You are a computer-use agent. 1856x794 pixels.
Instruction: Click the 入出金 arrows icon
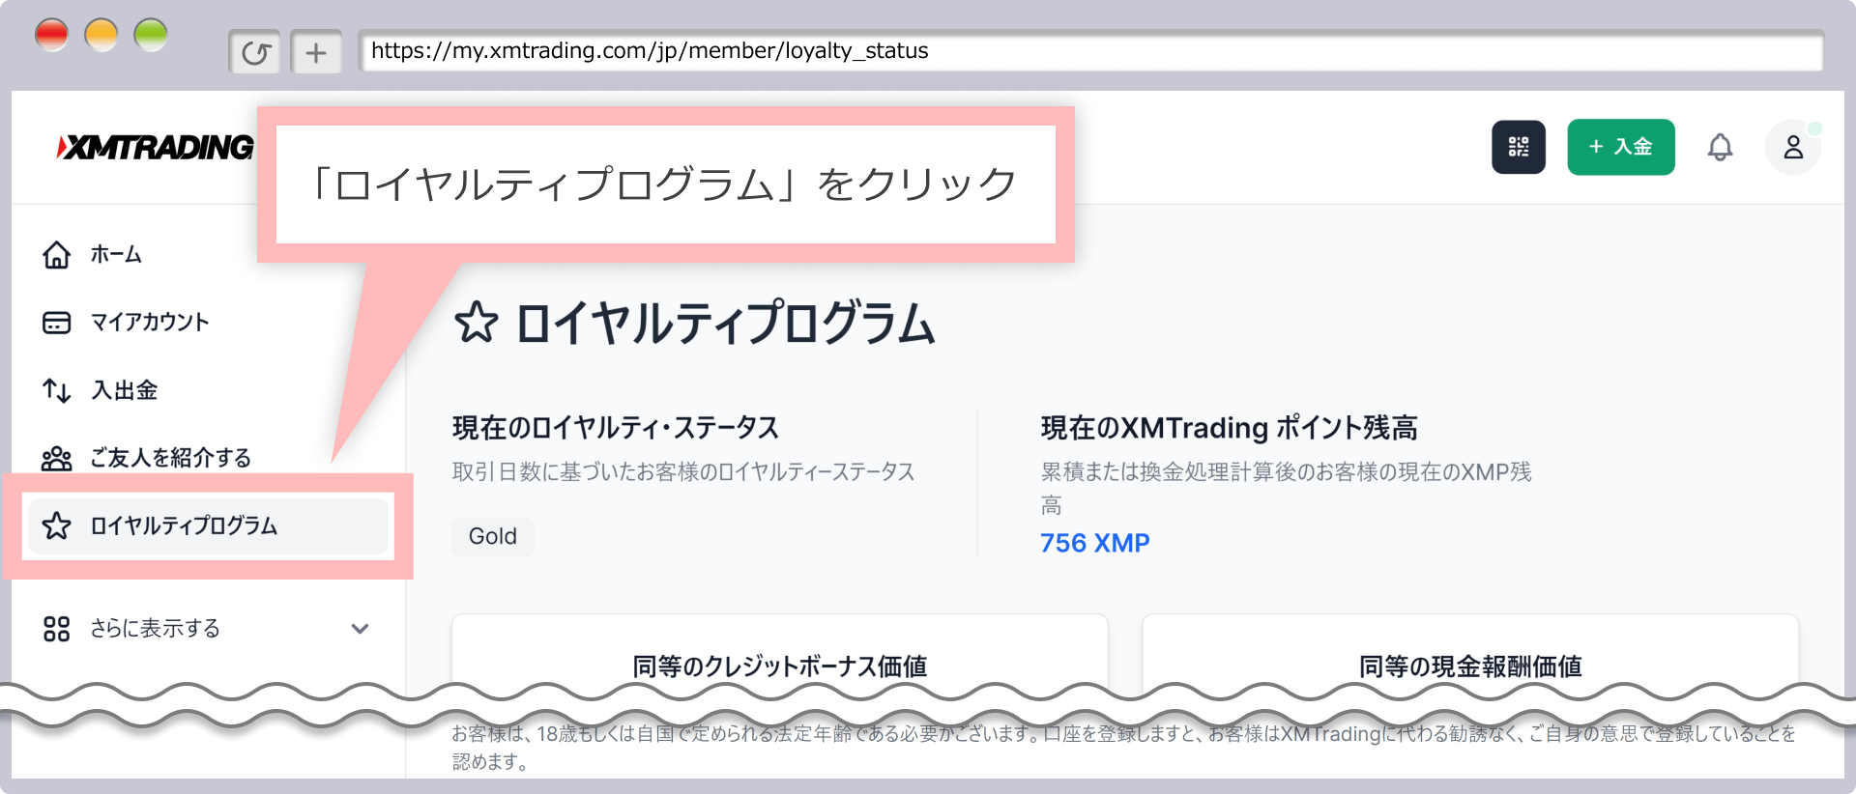[56, 390]
